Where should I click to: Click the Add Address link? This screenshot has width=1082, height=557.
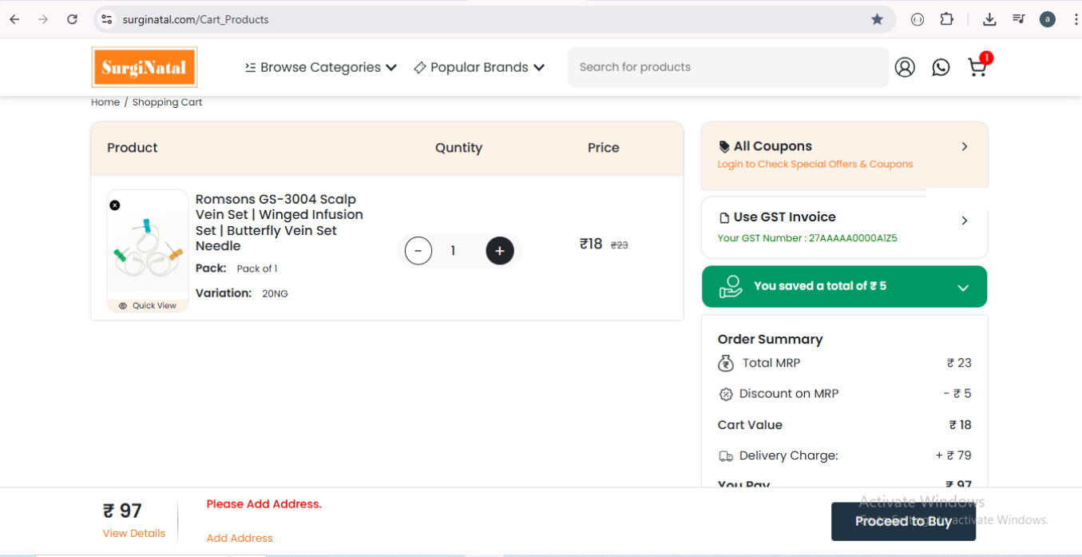(240, 538)
